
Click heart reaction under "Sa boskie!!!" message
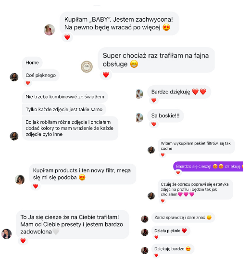[154, 124]
